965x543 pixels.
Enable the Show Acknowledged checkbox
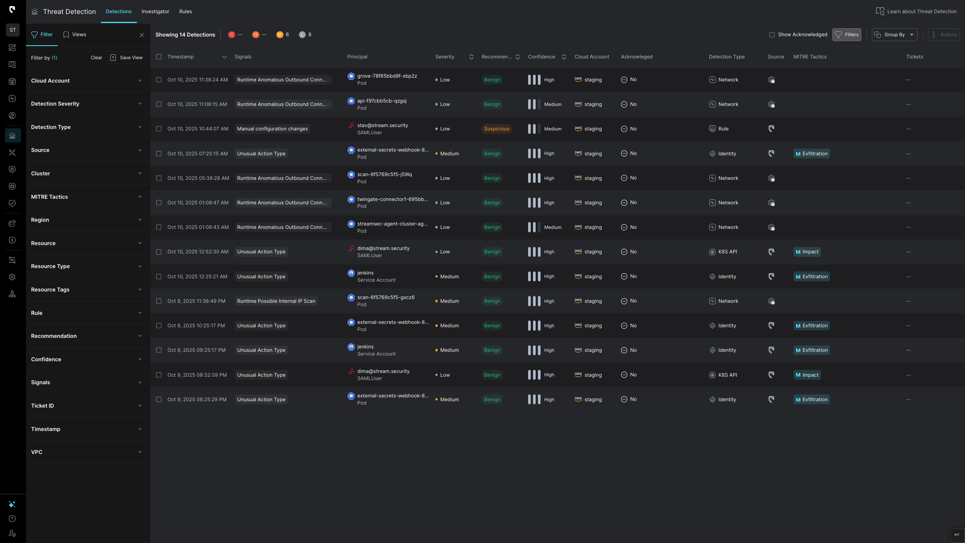click(772, 35)
